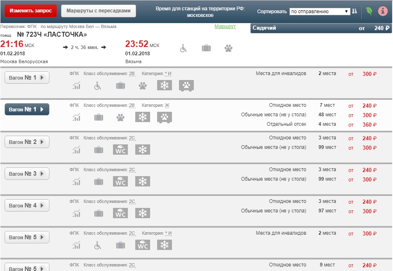
Task: Expand the first Вагон № 1 for disabled seats
Action: point(27,78)
